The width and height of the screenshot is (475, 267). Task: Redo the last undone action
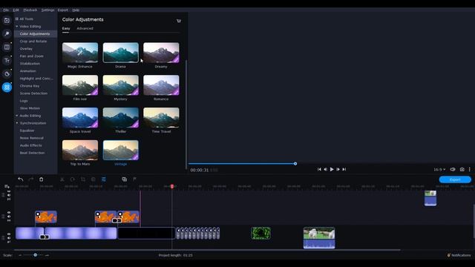[30, 179]
